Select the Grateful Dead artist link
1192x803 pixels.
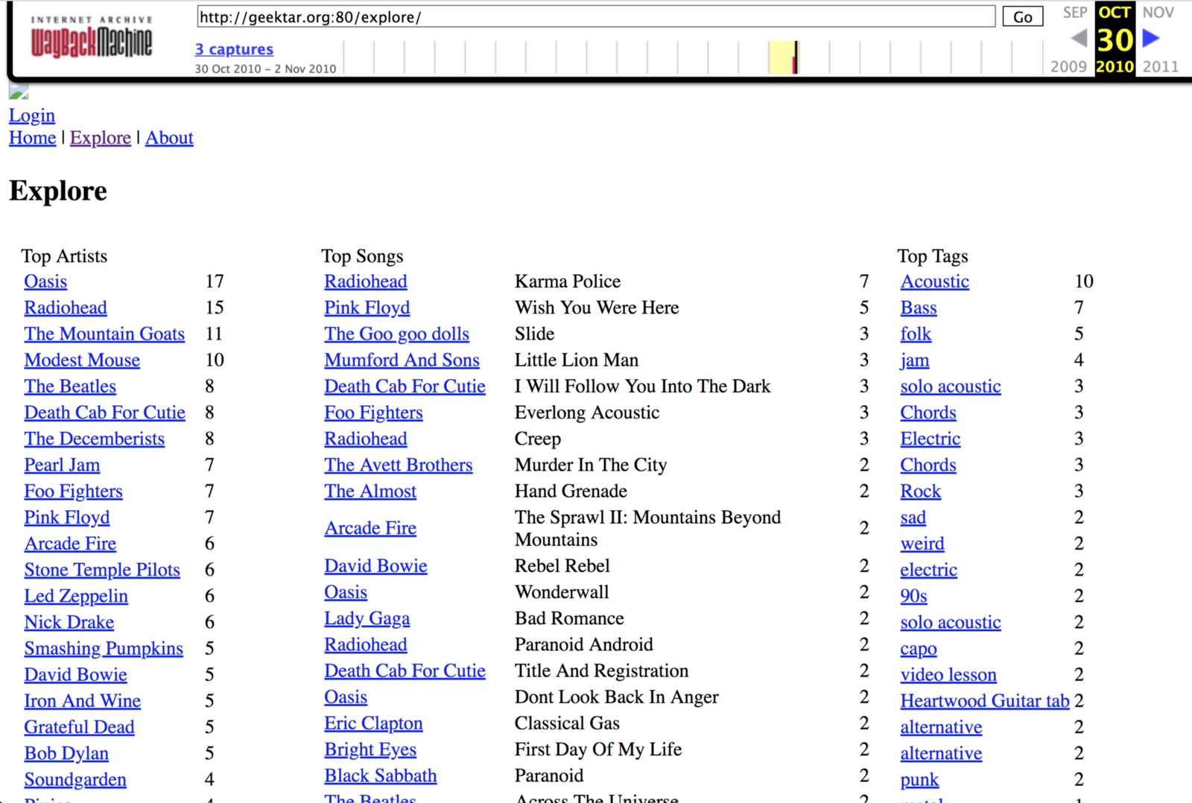click(x=80, y=727)
